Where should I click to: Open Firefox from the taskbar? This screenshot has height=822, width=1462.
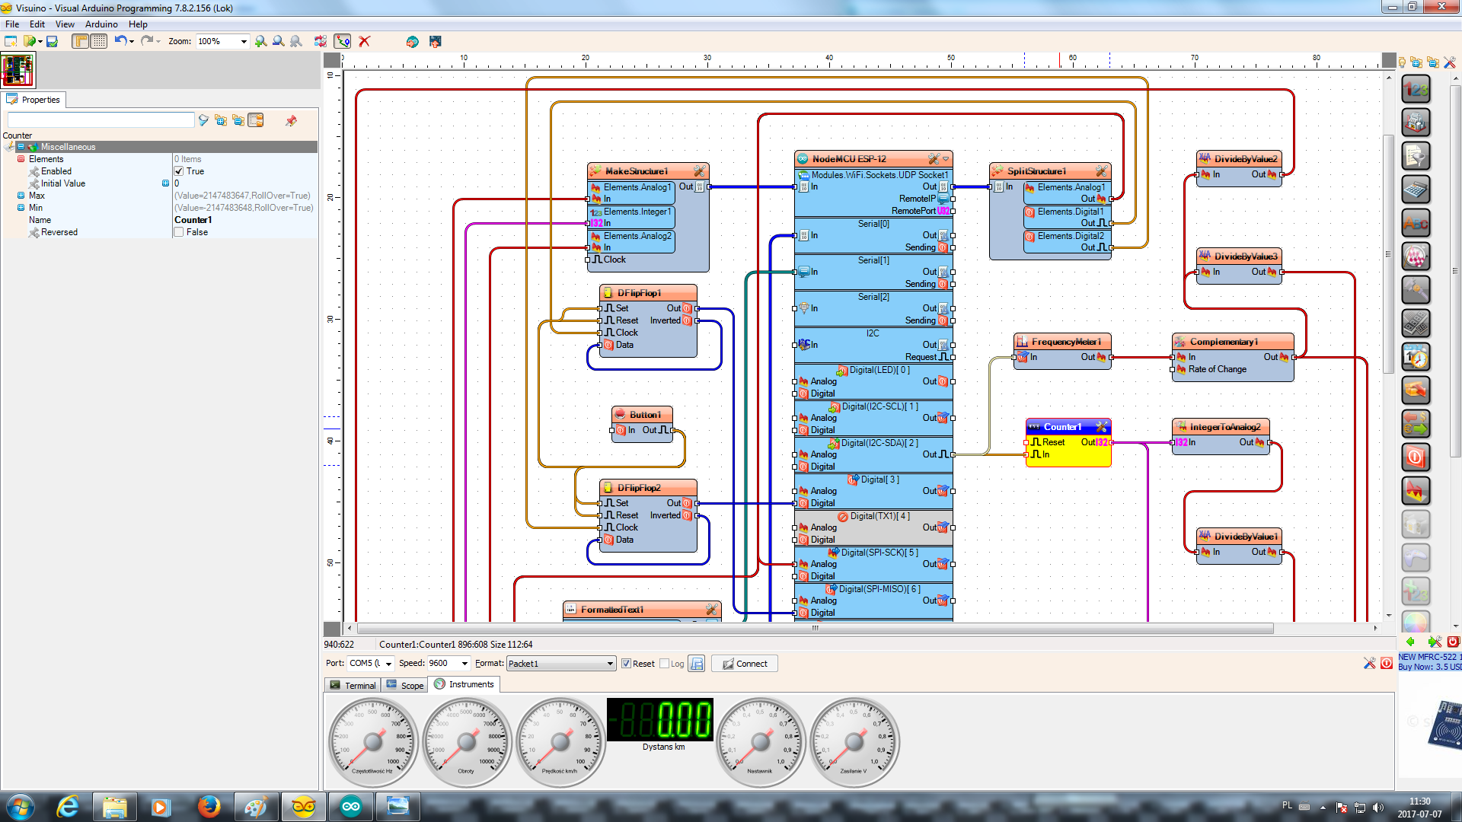pos(209,808)
